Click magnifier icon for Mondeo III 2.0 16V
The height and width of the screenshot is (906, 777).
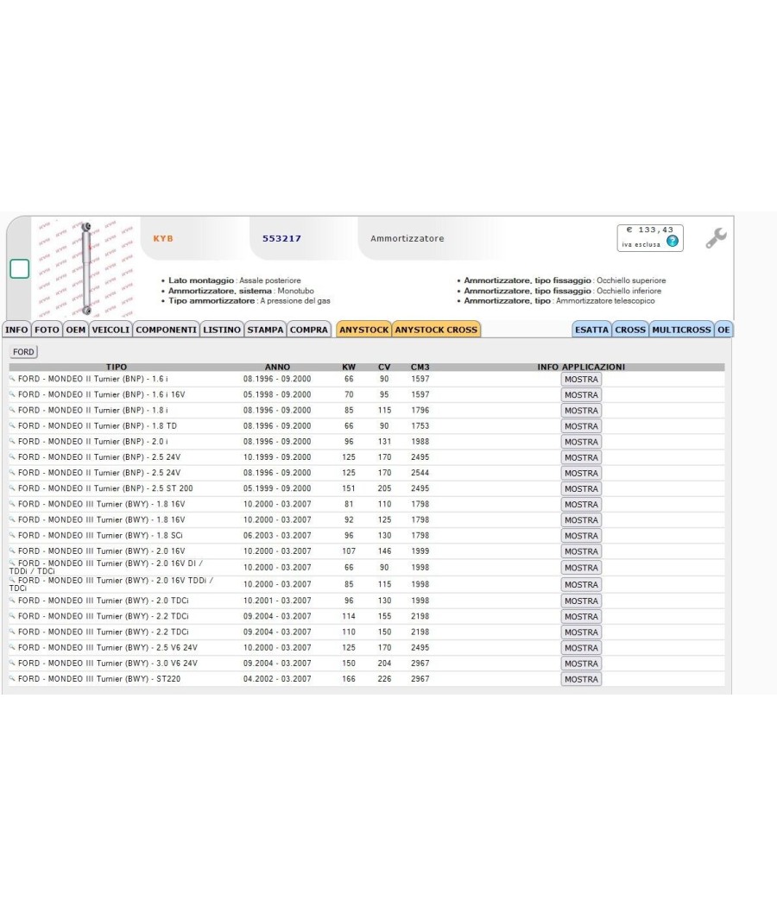pyautogui.click(x=12, y=551)
